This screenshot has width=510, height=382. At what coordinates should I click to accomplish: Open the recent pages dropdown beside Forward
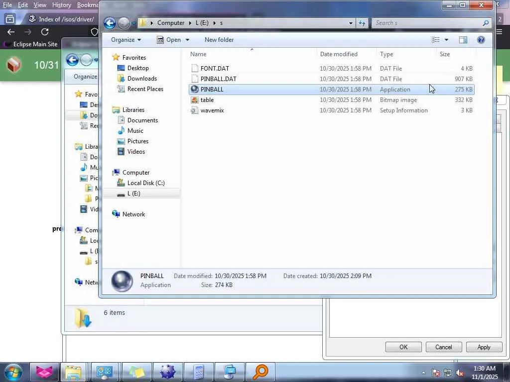[x=133, y=23]
